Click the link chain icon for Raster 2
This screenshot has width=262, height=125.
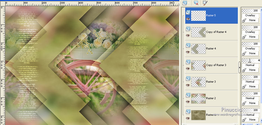[x=244, y=103]
